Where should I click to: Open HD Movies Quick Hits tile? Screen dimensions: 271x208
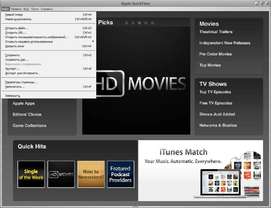[x=61, y=174]
